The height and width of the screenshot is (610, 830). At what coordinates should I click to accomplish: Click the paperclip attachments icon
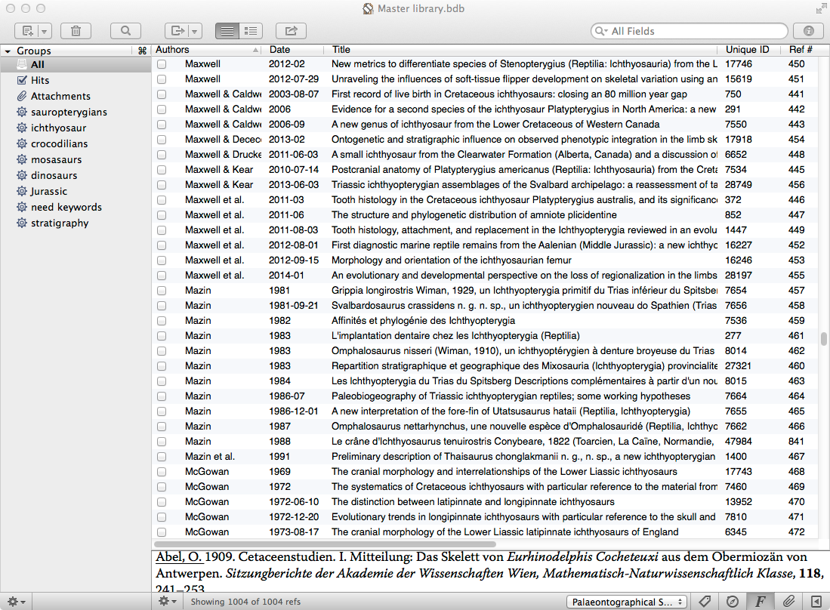tap(788, 601)
